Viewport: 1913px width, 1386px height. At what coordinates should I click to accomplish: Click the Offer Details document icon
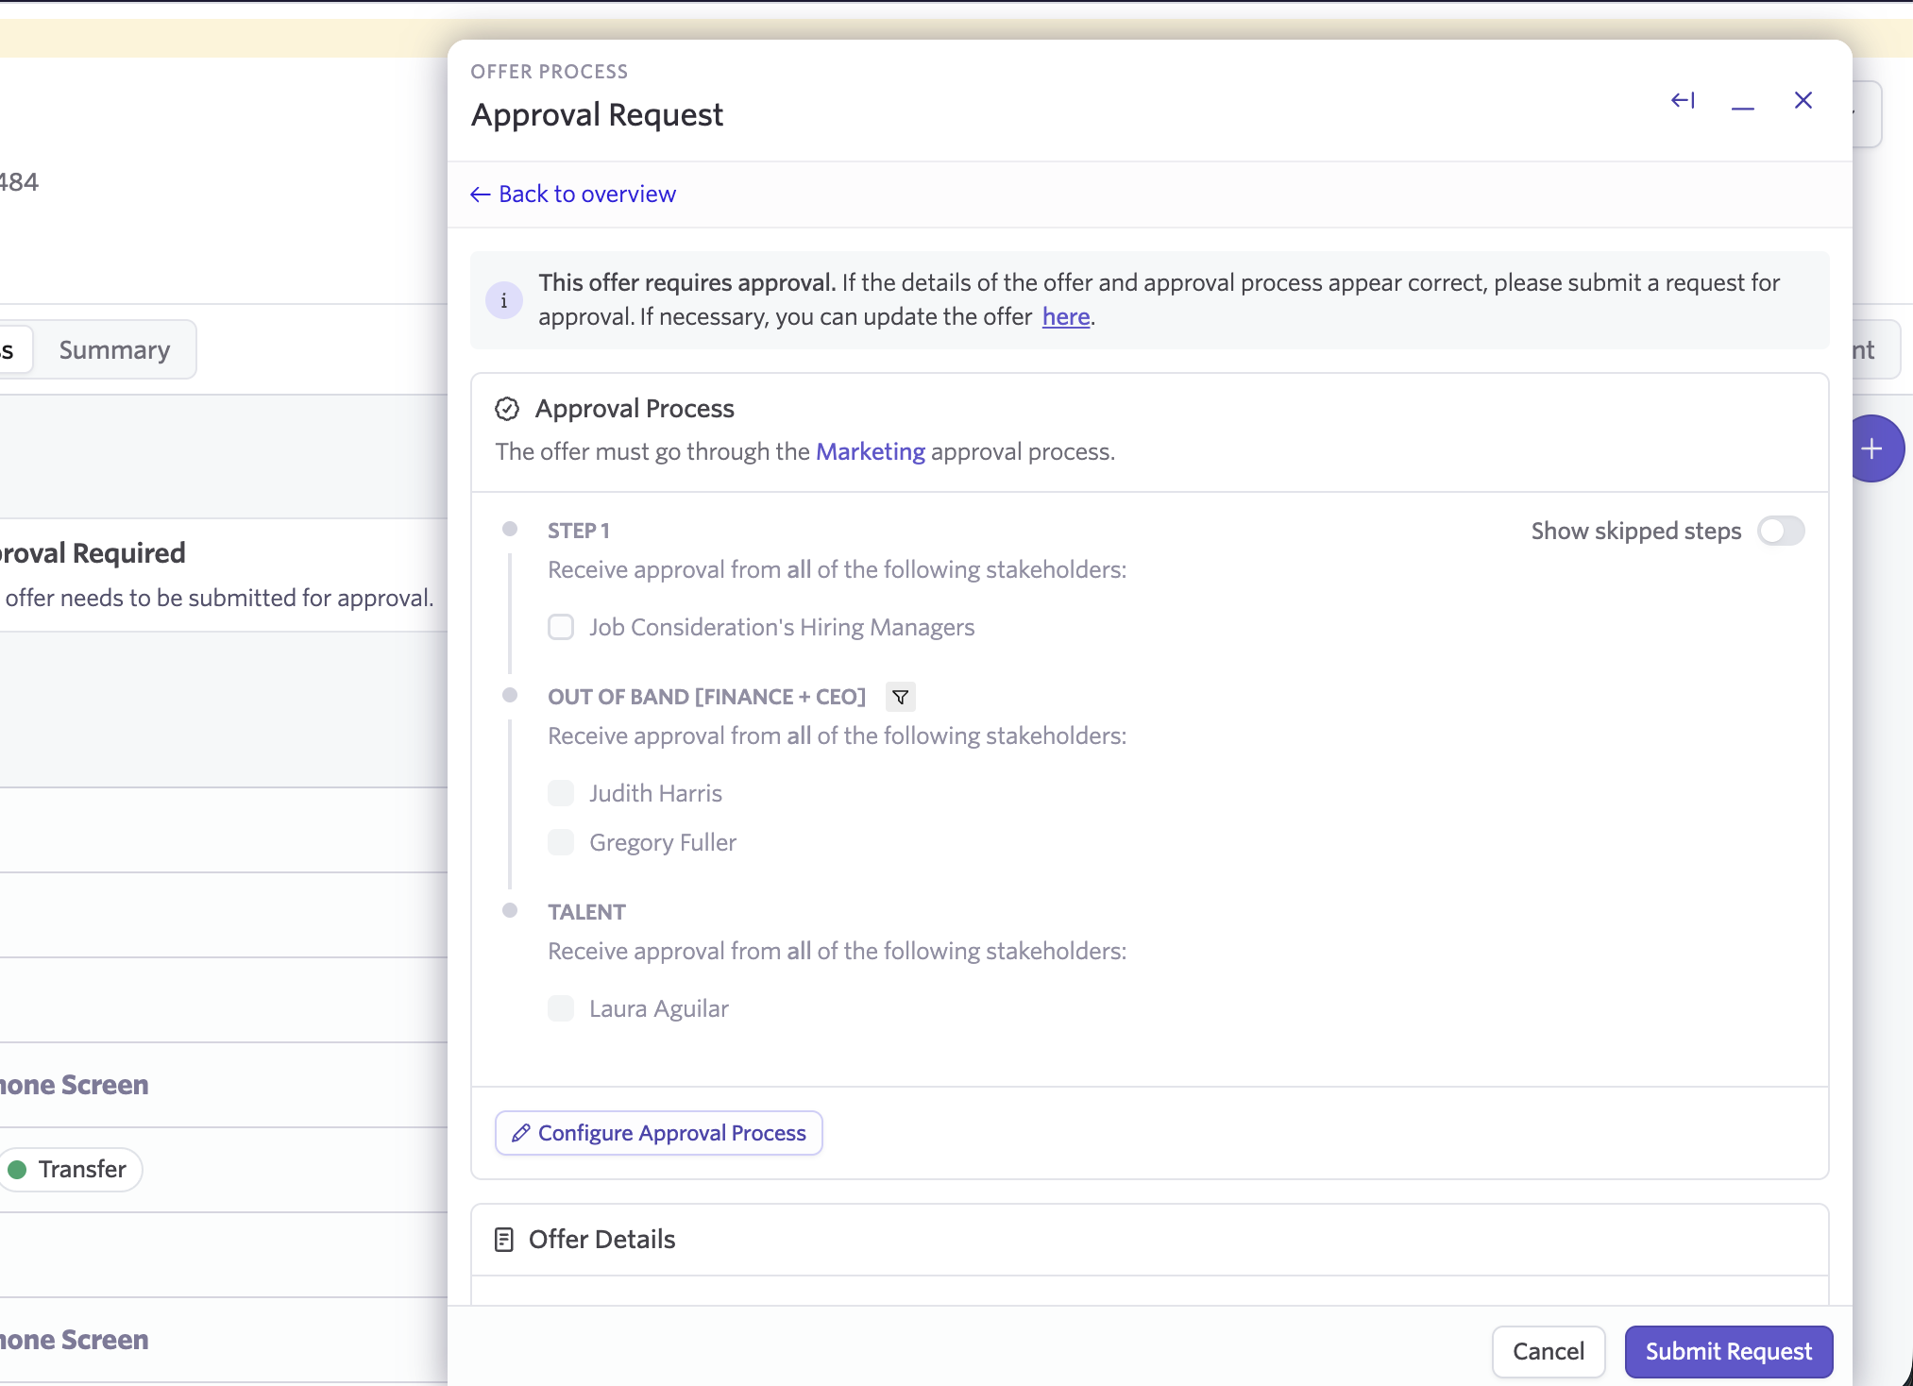tap(504, 1240)
